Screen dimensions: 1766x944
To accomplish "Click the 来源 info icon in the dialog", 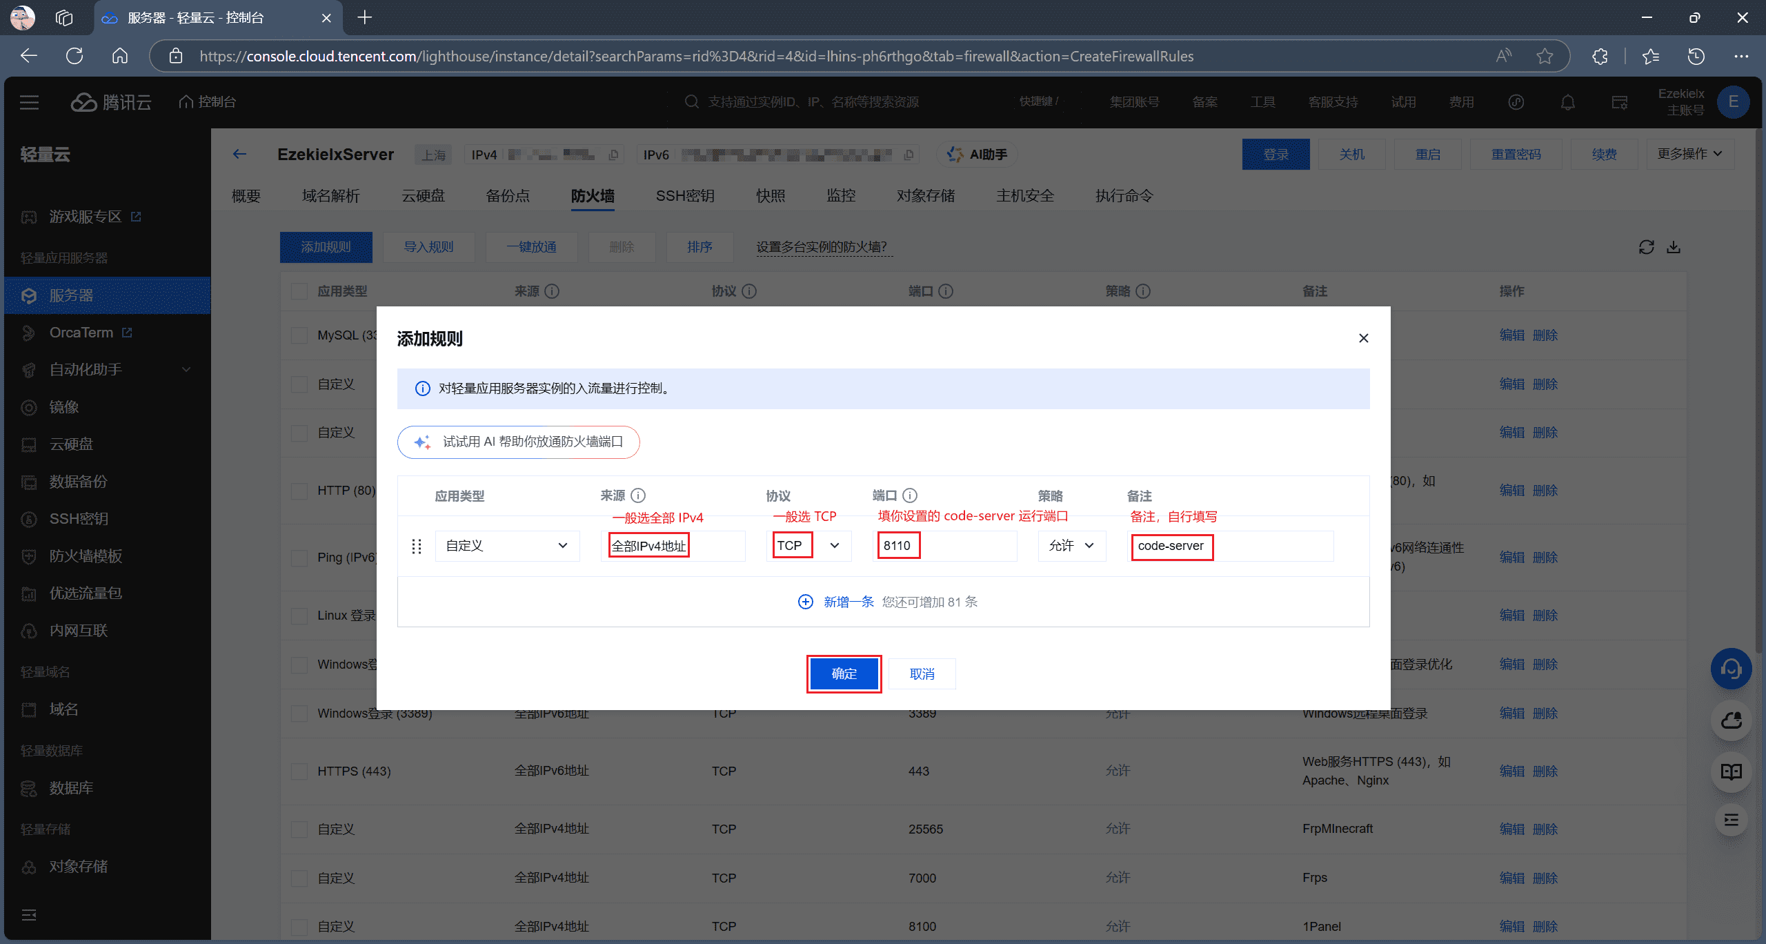I will click(638, 495).
